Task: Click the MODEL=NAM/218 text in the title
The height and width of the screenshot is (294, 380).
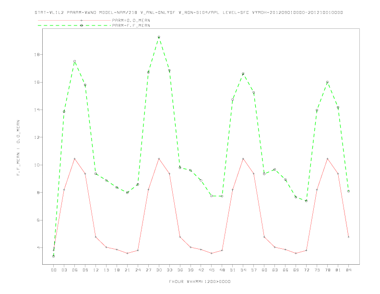Action: point(118,12)
